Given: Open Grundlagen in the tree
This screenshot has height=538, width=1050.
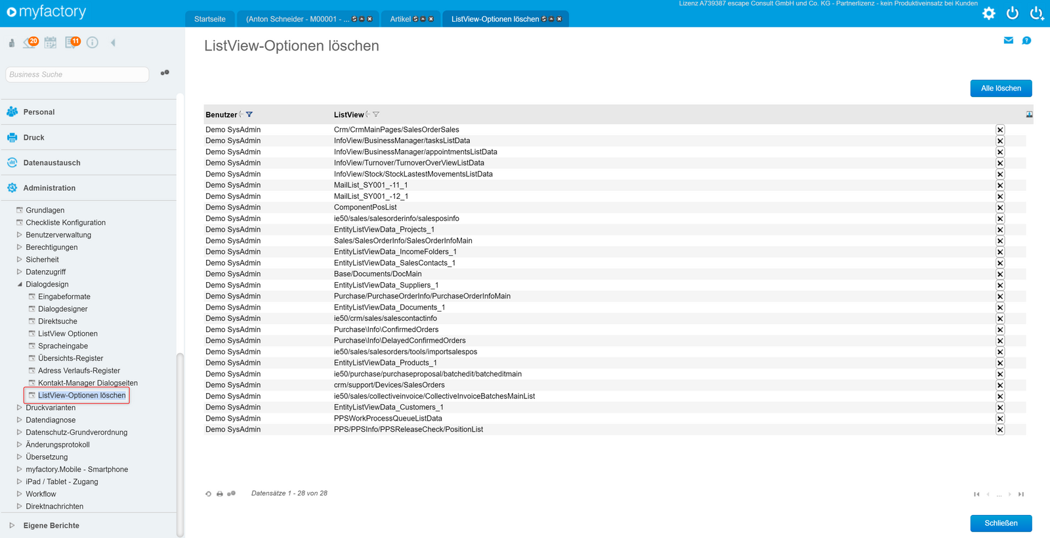Looking at the screenshot, I should tap(45, 211).
